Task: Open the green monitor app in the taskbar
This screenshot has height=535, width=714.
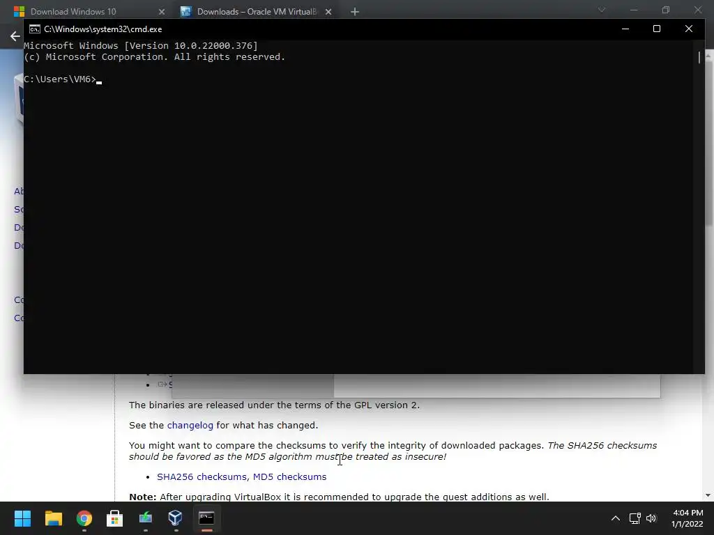Action: point(145,518)
